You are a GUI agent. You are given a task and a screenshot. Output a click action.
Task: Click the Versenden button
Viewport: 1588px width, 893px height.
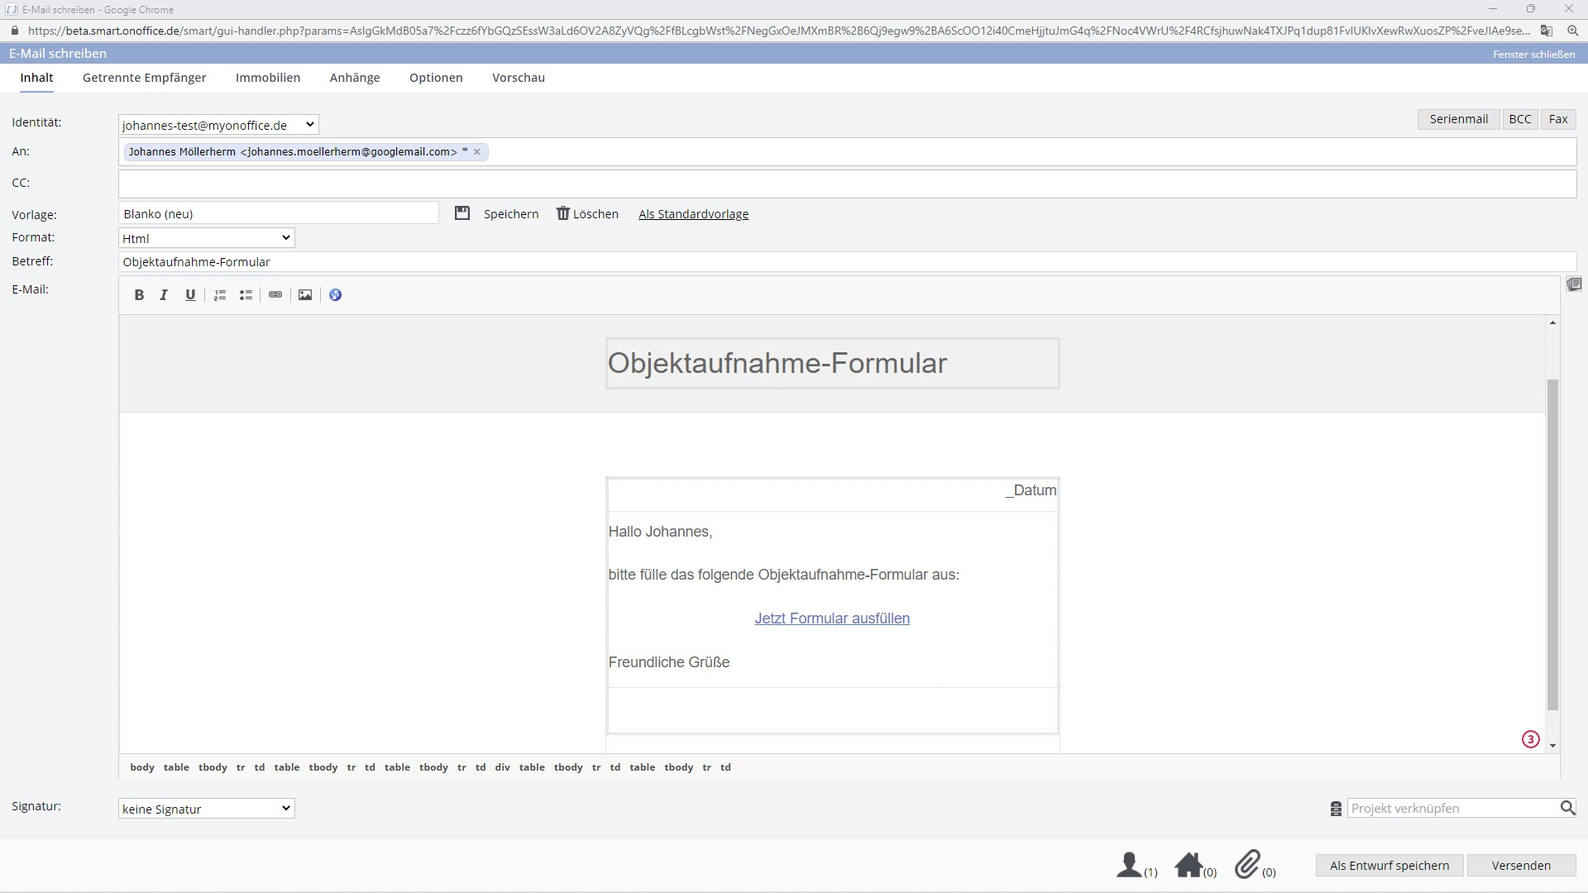(x=1520, y=866)
